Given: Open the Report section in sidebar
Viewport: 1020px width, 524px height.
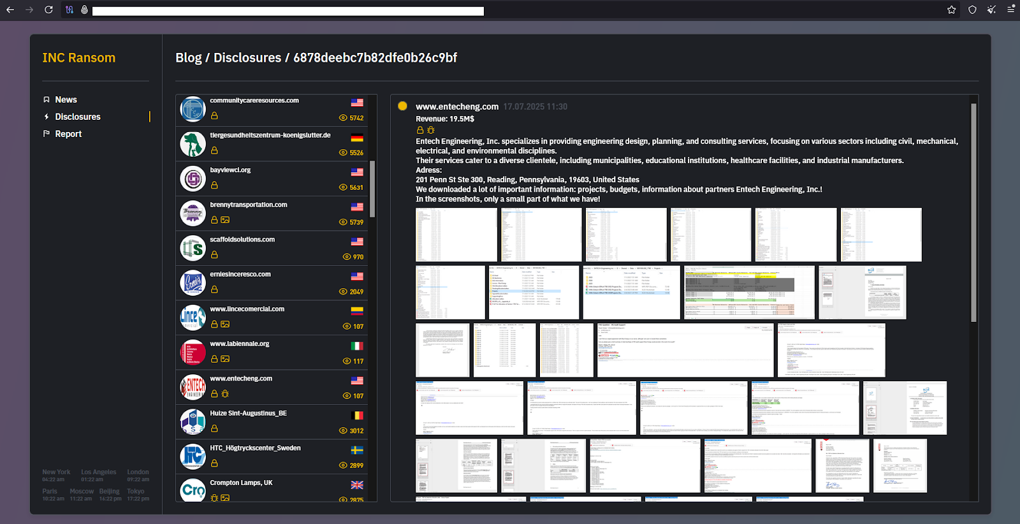Looking at the screenshot, I should coord(68,134).
